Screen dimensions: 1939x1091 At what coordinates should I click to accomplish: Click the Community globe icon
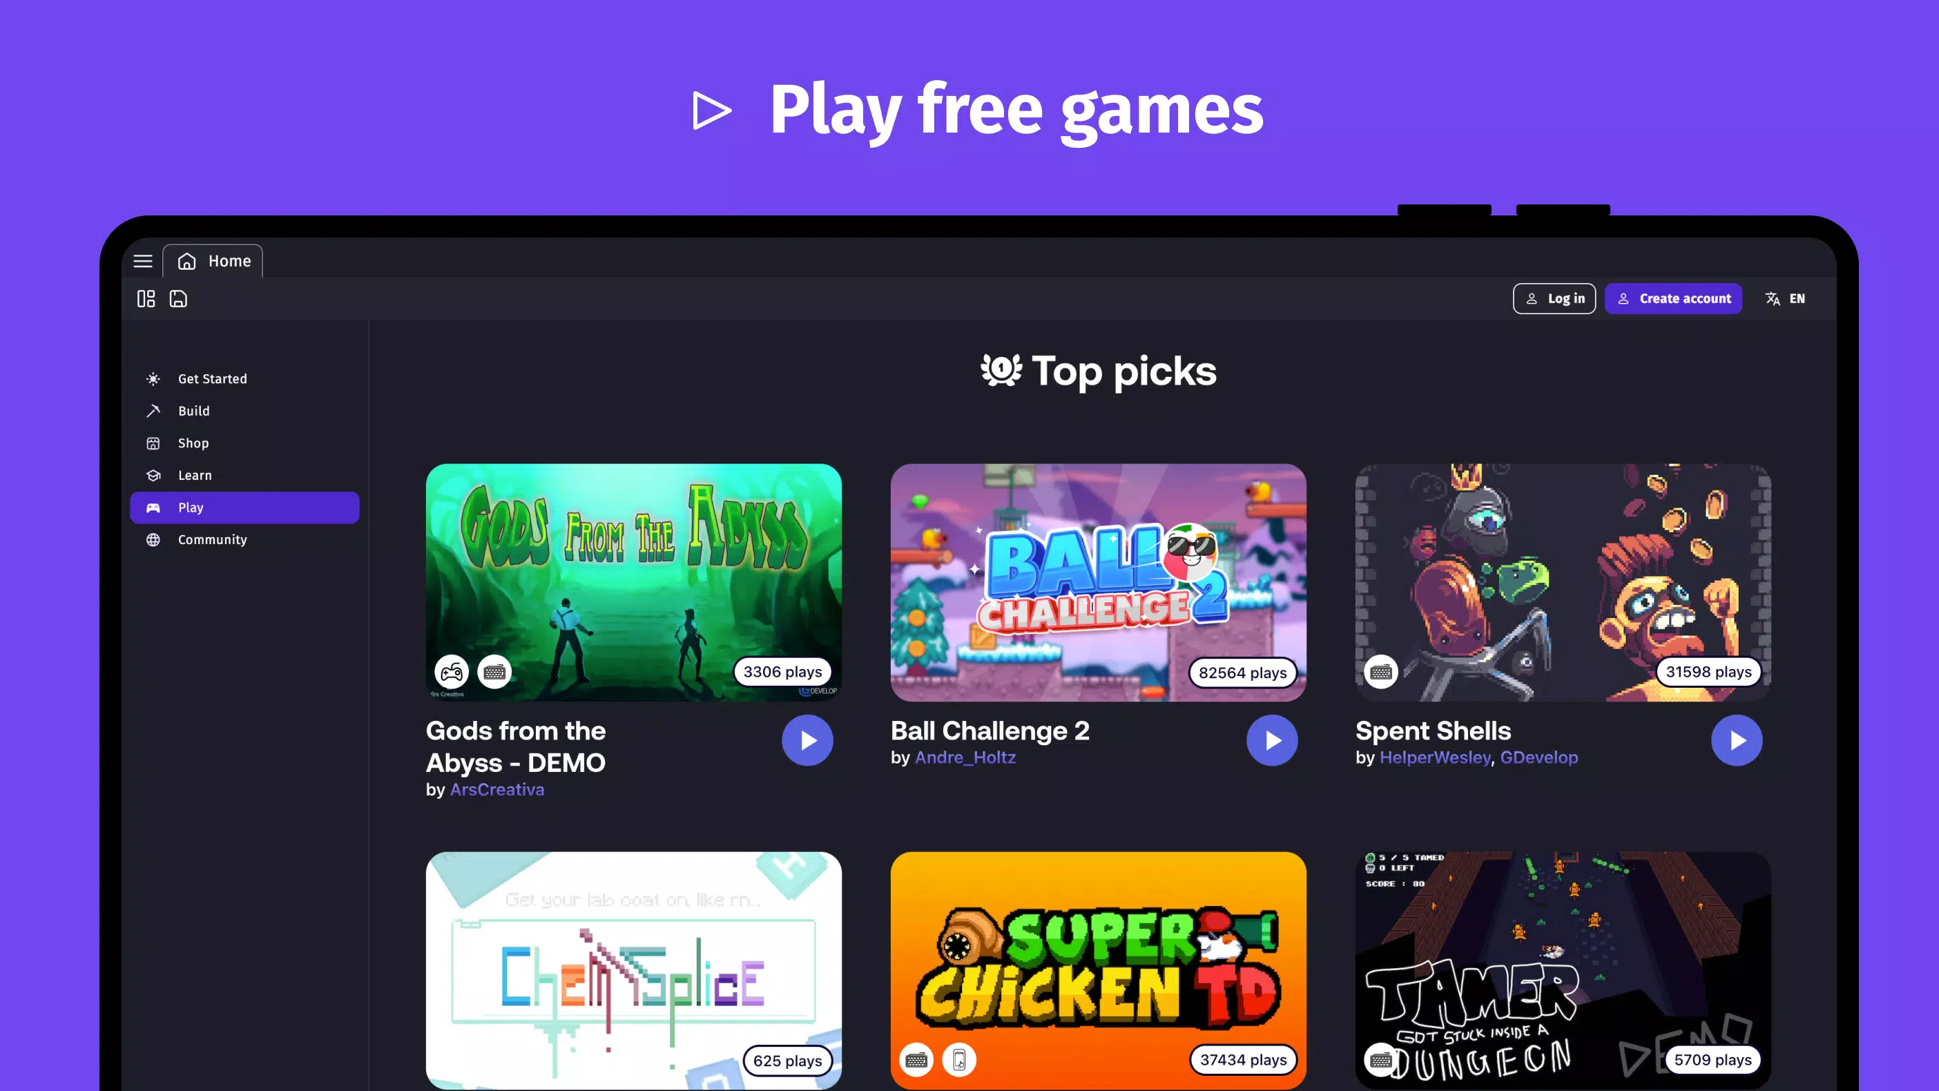click(153, 539)
